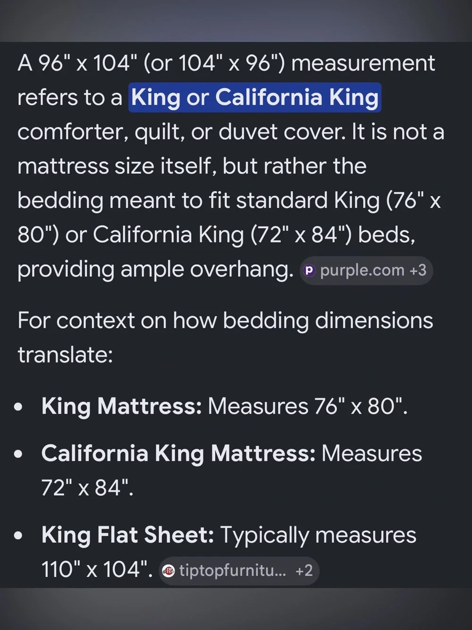Image resolution: width=472 pixels, height=630 pixels.
Task: Click the 110" x 104" flat sheet measurement
Action: [x=97, y=570]
